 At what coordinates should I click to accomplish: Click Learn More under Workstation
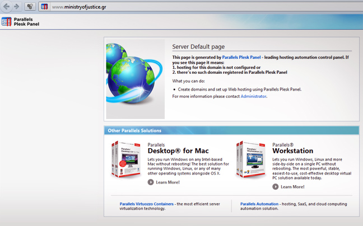[292, 187]
